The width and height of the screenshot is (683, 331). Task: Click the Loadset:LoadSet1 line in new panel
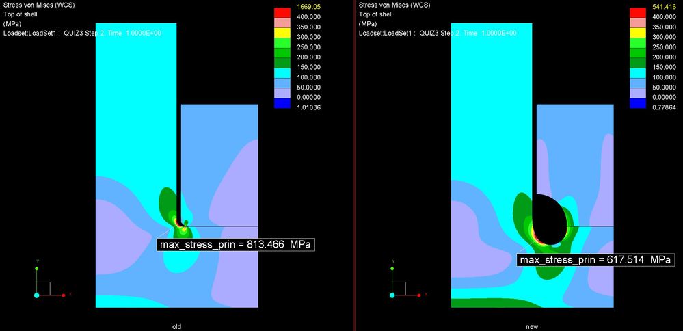tap(438, 33)
